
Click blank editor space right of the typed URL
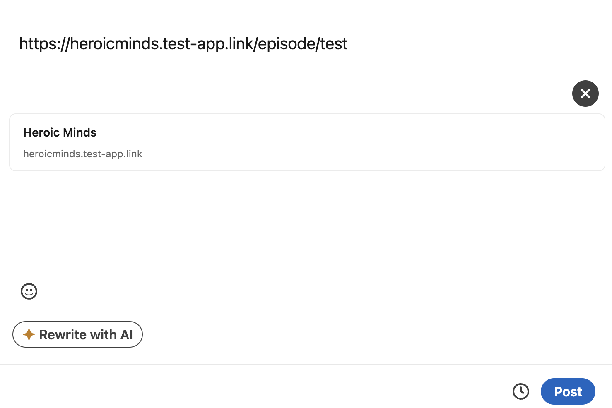455,44
